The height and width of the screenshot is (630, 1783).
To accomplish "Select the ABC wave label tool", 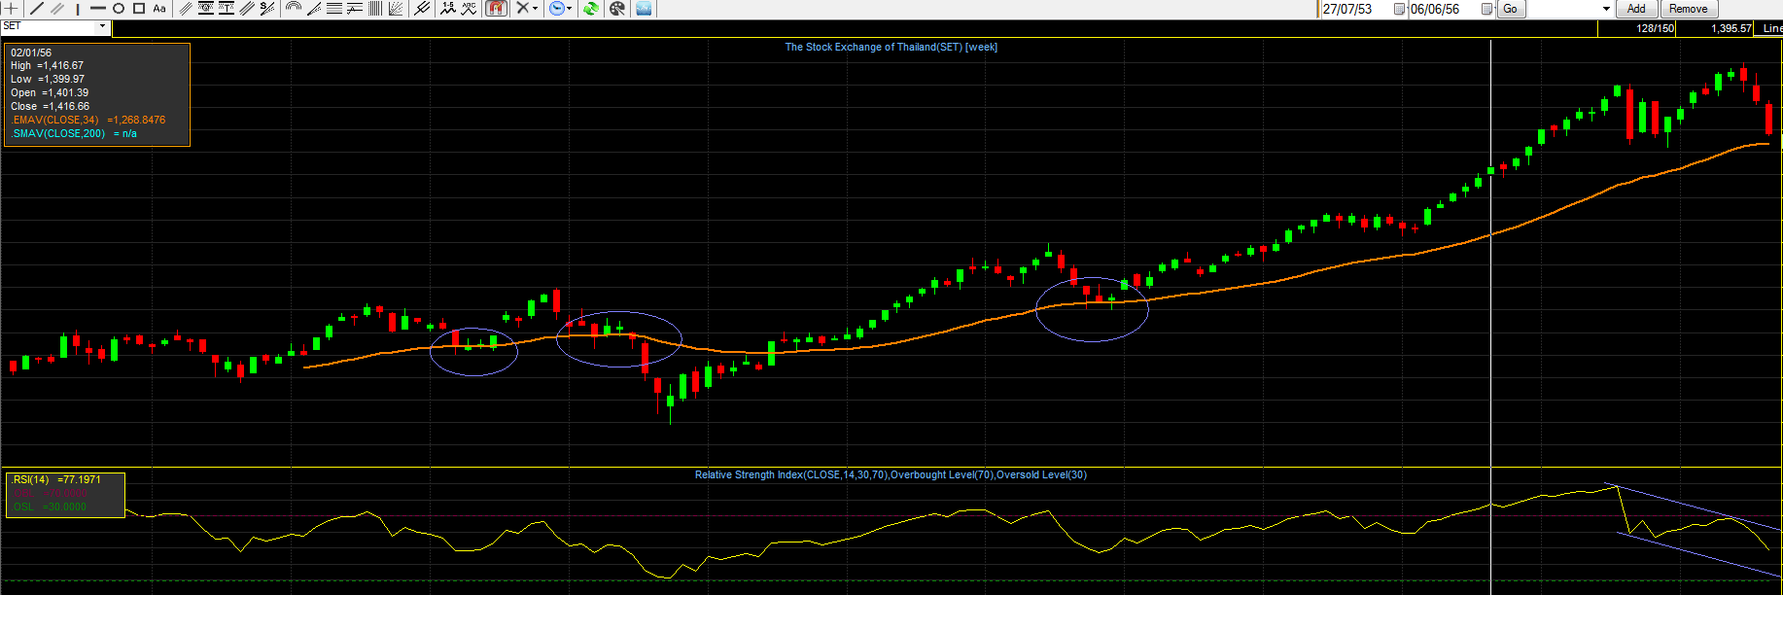I will coord(469,9).
